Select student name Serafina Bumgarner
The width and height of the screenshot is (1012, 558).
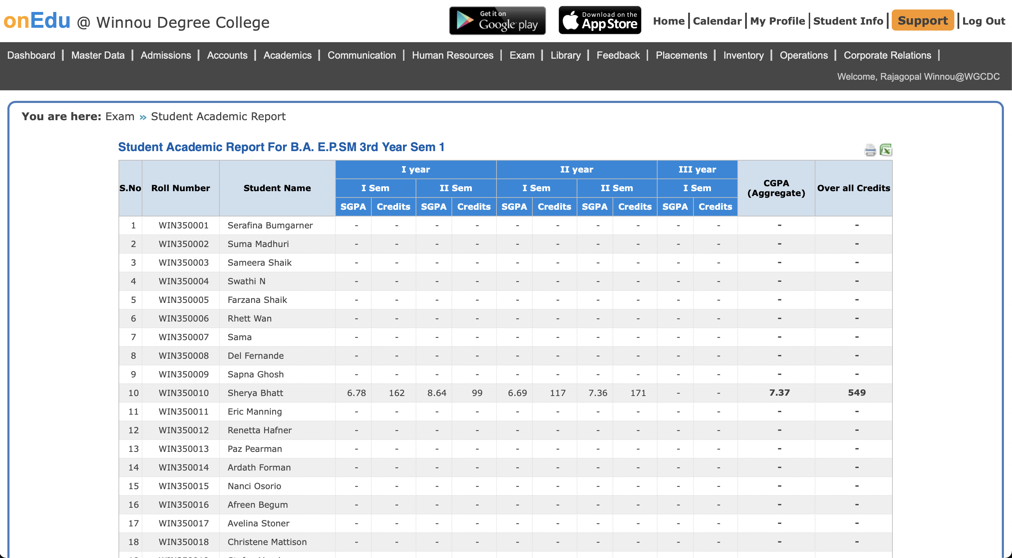(x=270, y=225)
